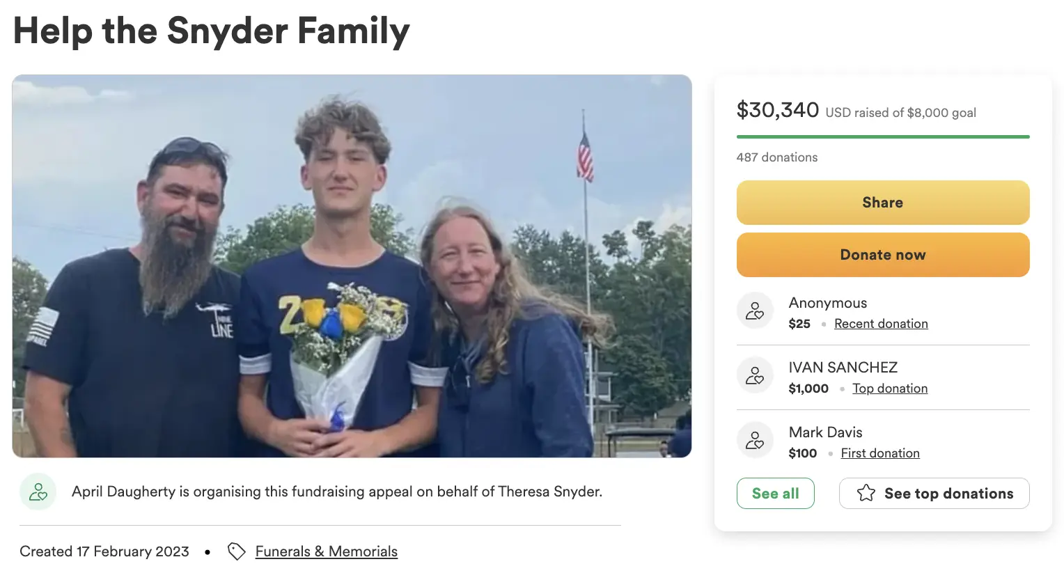The height and width of the screenshot is (564, 1064).
Task: Click the donor icon beside Mark Davis
Action: pos(755,440)
